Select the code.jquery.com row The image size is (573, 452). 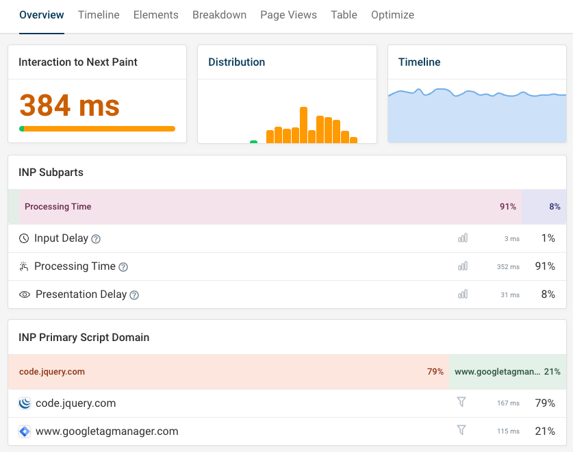tap(75, 403)
